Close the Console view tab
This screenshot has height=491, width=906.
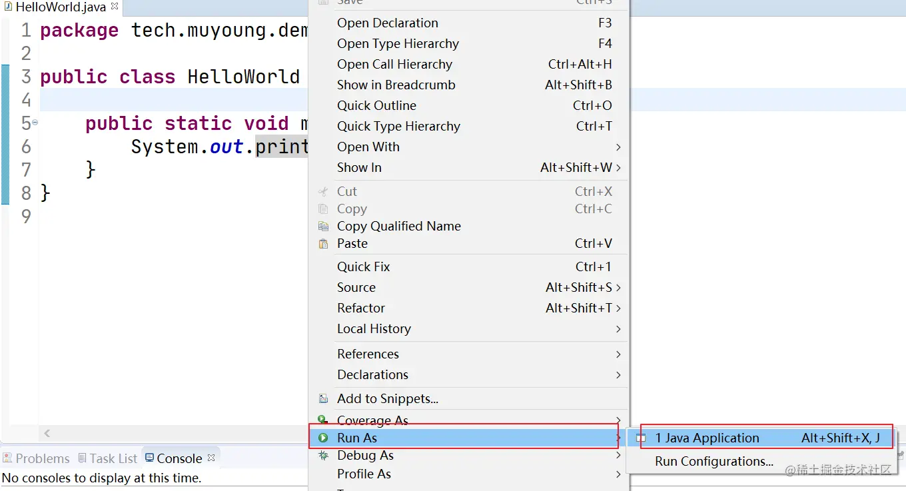point(211,458)
